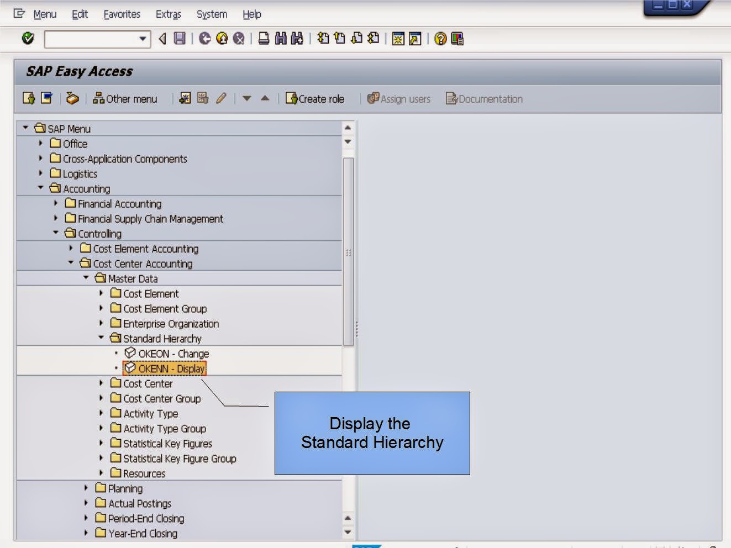Image resolution: width=731 pixels, height=548 pixels.
Task: Click the green Back arrow icon
Action: tap(205, 38)
